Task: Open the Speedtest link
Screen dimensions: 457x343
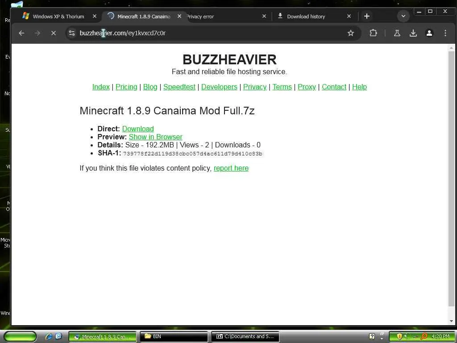Action: (x=179, y=87)
